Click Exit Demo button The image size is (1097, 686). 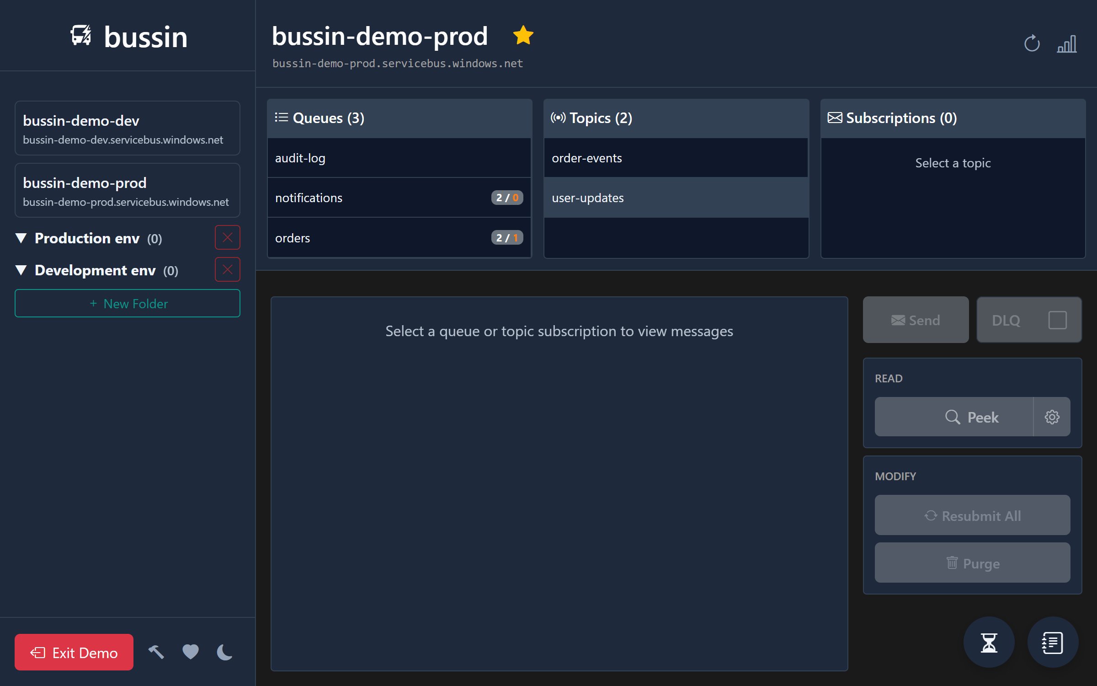pos(74,652)
